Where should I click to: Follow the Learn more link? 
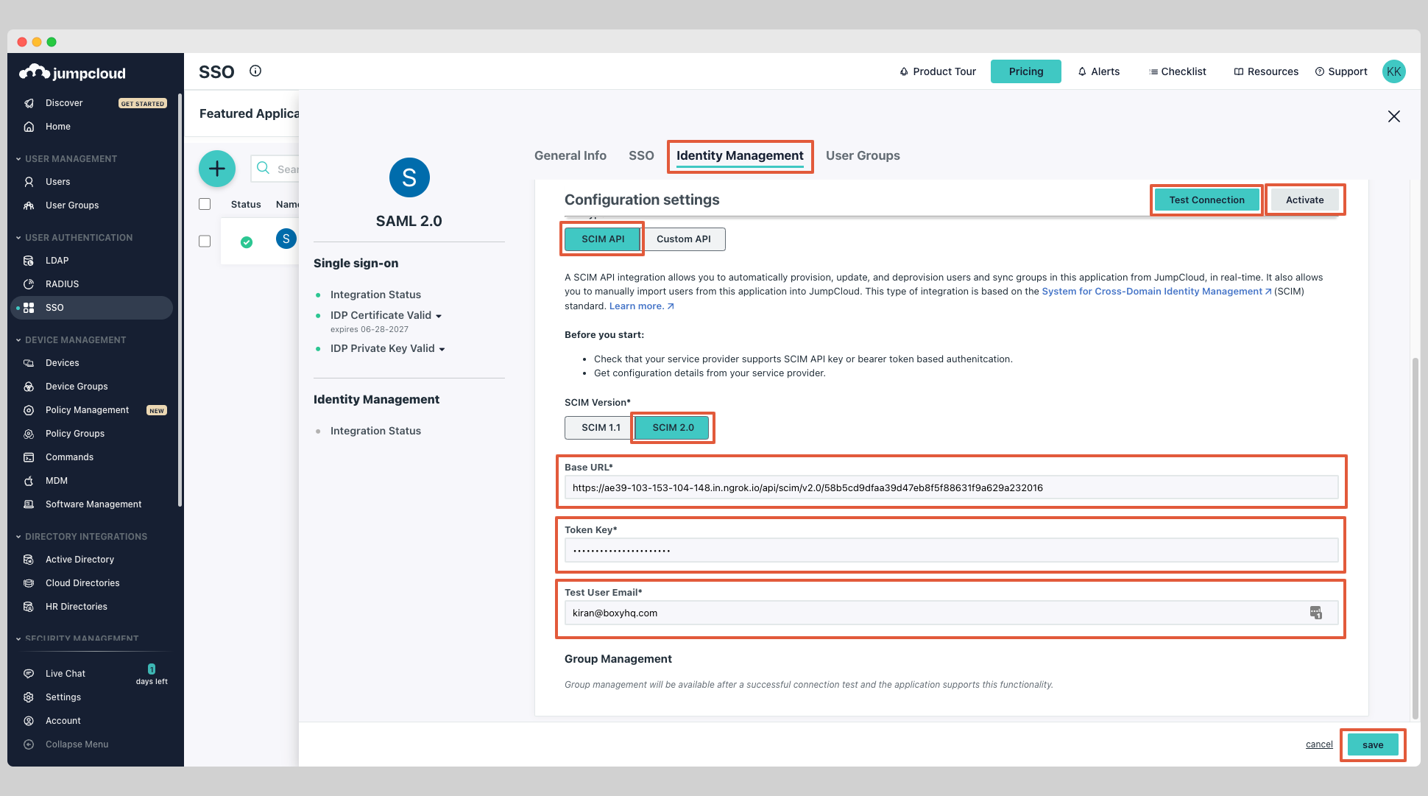pos(636,306)
